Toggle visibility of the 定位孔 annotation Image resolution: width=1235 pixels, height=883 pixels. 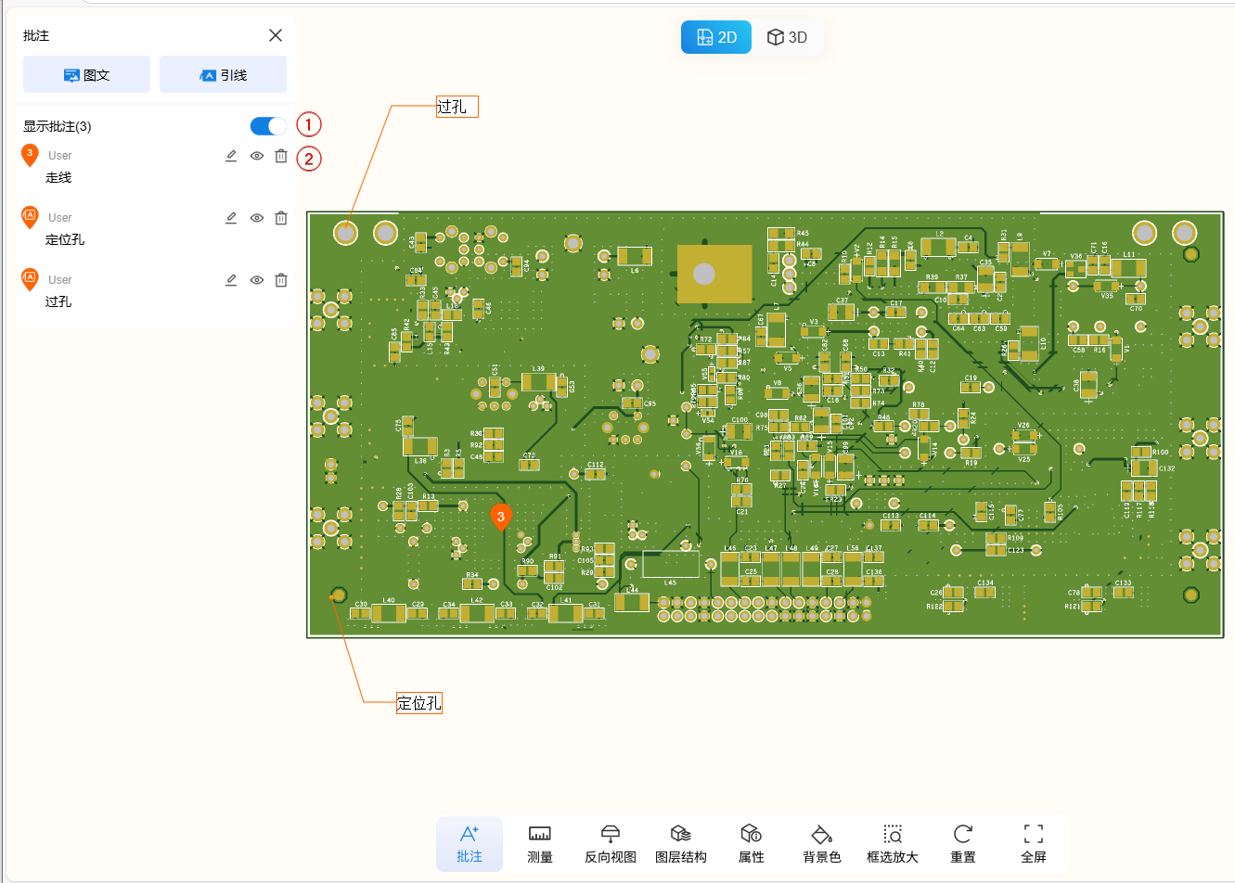click(x=257, y=218)
